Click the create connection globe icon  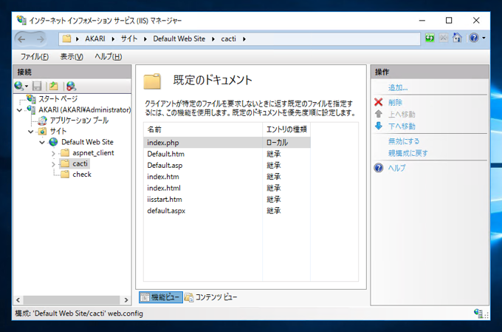click(x=19, y=86)
